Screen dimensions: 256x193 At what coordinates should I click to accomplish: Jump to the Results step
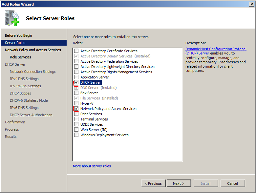(x=11, y=137)
